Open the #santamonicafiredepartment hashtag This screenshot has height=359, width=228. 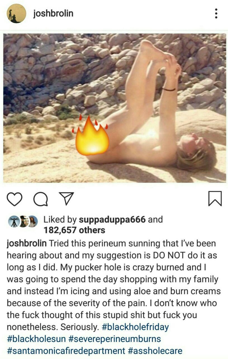pos(66,351)
